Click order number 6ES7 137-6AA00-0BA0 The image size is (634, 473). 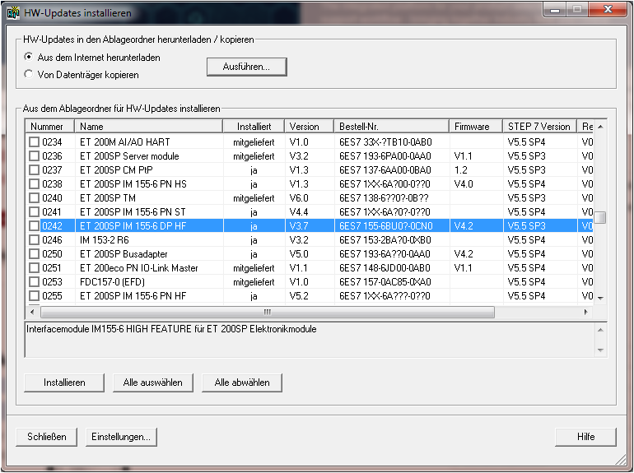click(x=385, y=170)
